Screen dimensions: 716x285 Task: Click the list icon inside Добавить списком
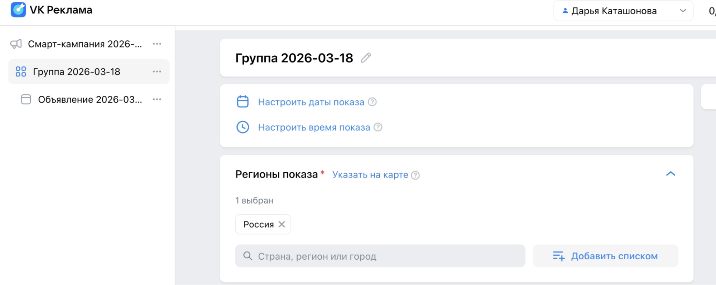click(x=559, y=256)
